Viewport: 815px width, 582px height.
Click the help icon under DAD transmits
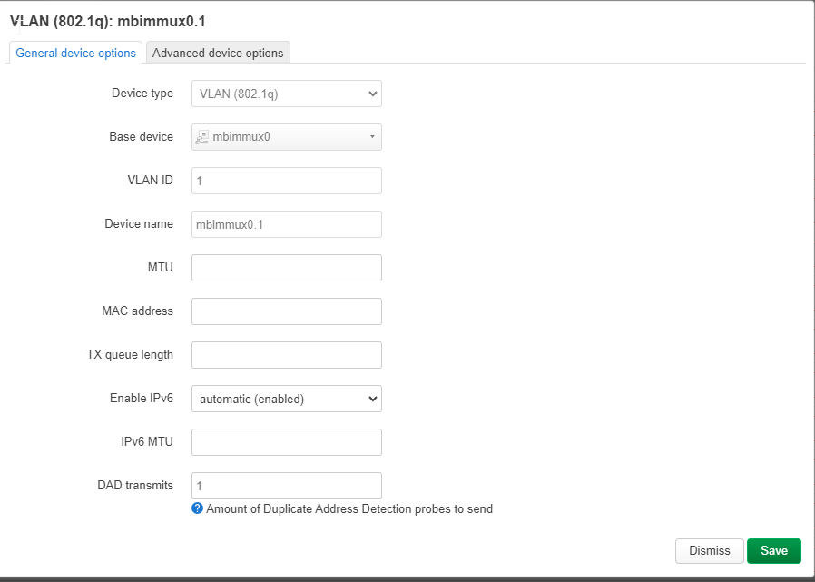click(x=197, y=508)
